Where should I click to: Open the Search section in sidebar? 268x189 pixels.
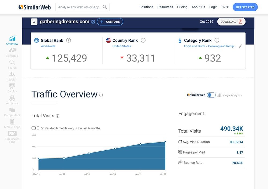12,63
